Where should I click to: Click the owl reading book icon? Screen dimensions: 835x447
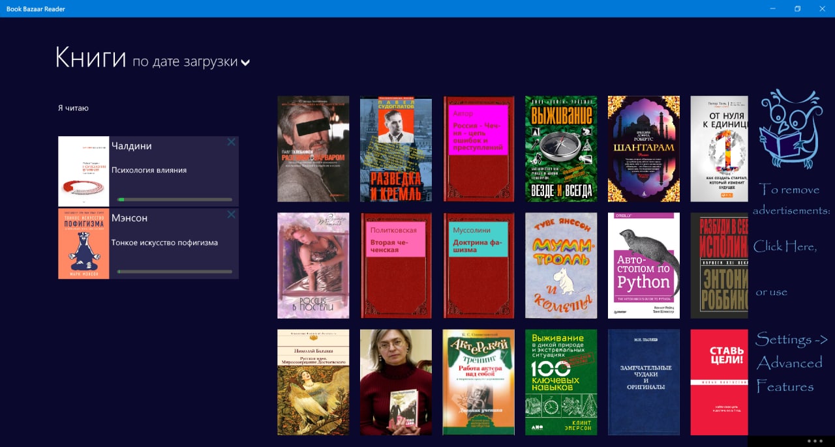tap(791, 129)
